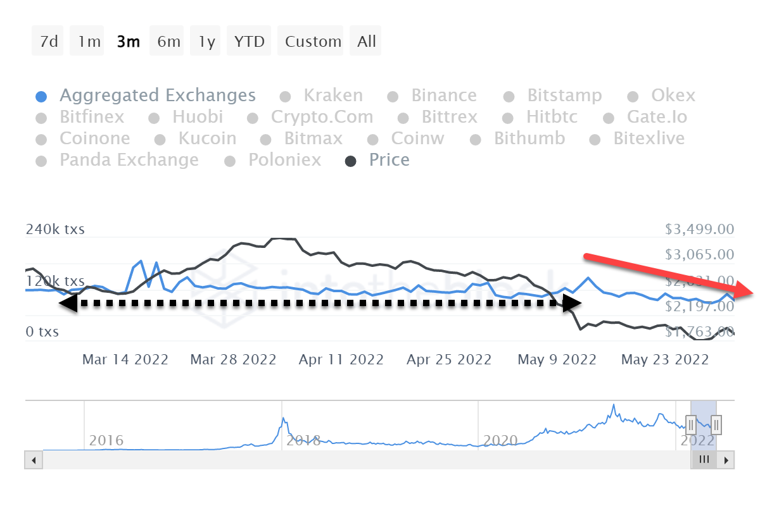This screenshot has height=506, width=760.
Task: Toggle the Price series dot
Action: click(x=350, y=161)
